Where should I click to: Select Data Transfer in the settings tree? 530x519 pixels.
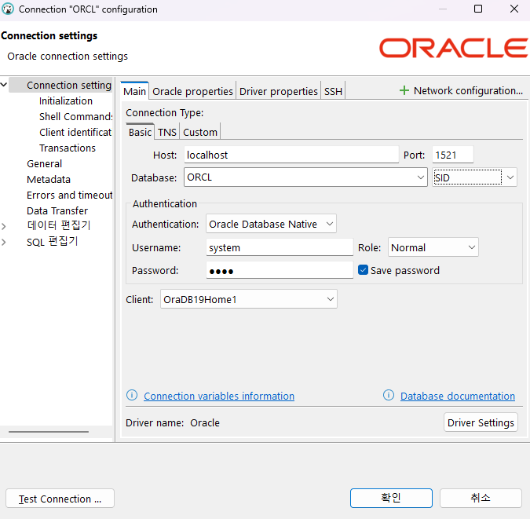coord(57,210)
